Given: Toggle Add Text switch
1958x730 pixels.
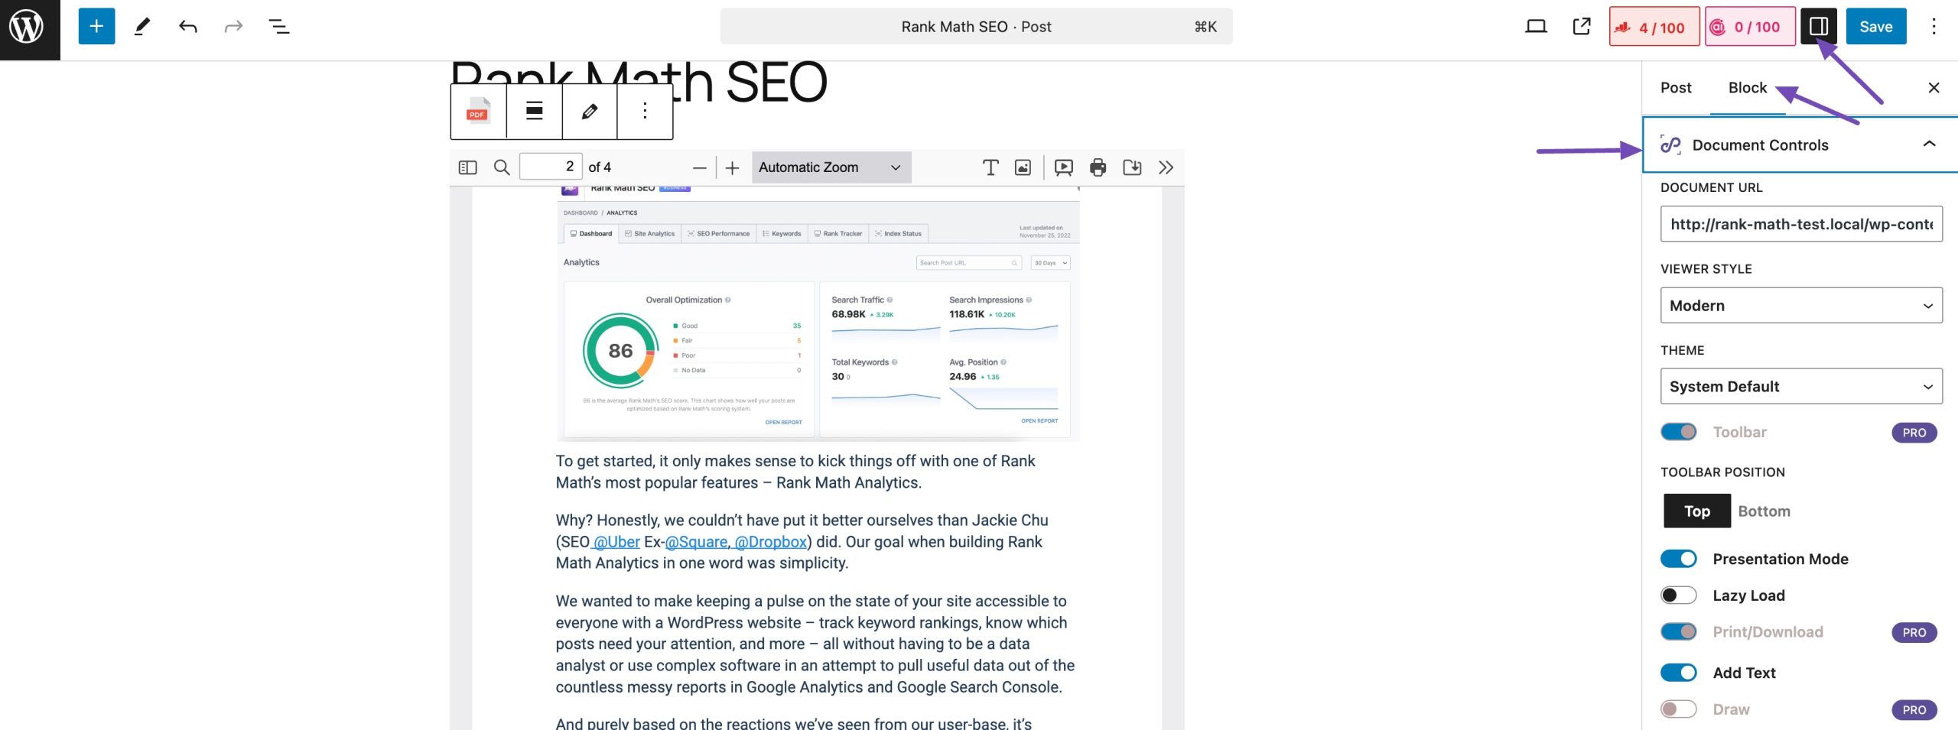Looking at the screenshot, I should click(1679, 673).
